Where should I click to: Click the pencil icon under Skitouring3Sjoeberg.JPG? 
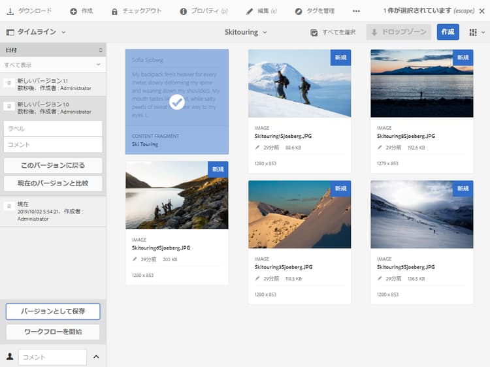tap(257, 278)
